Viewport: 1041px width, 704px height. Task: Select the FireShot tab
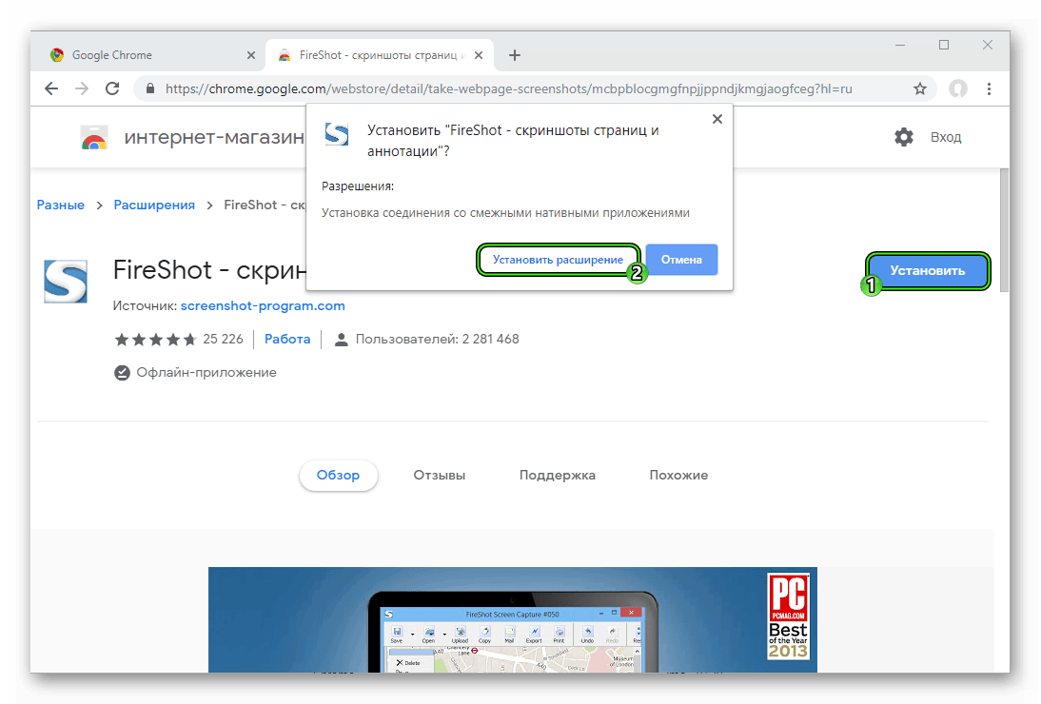point(379,55)
